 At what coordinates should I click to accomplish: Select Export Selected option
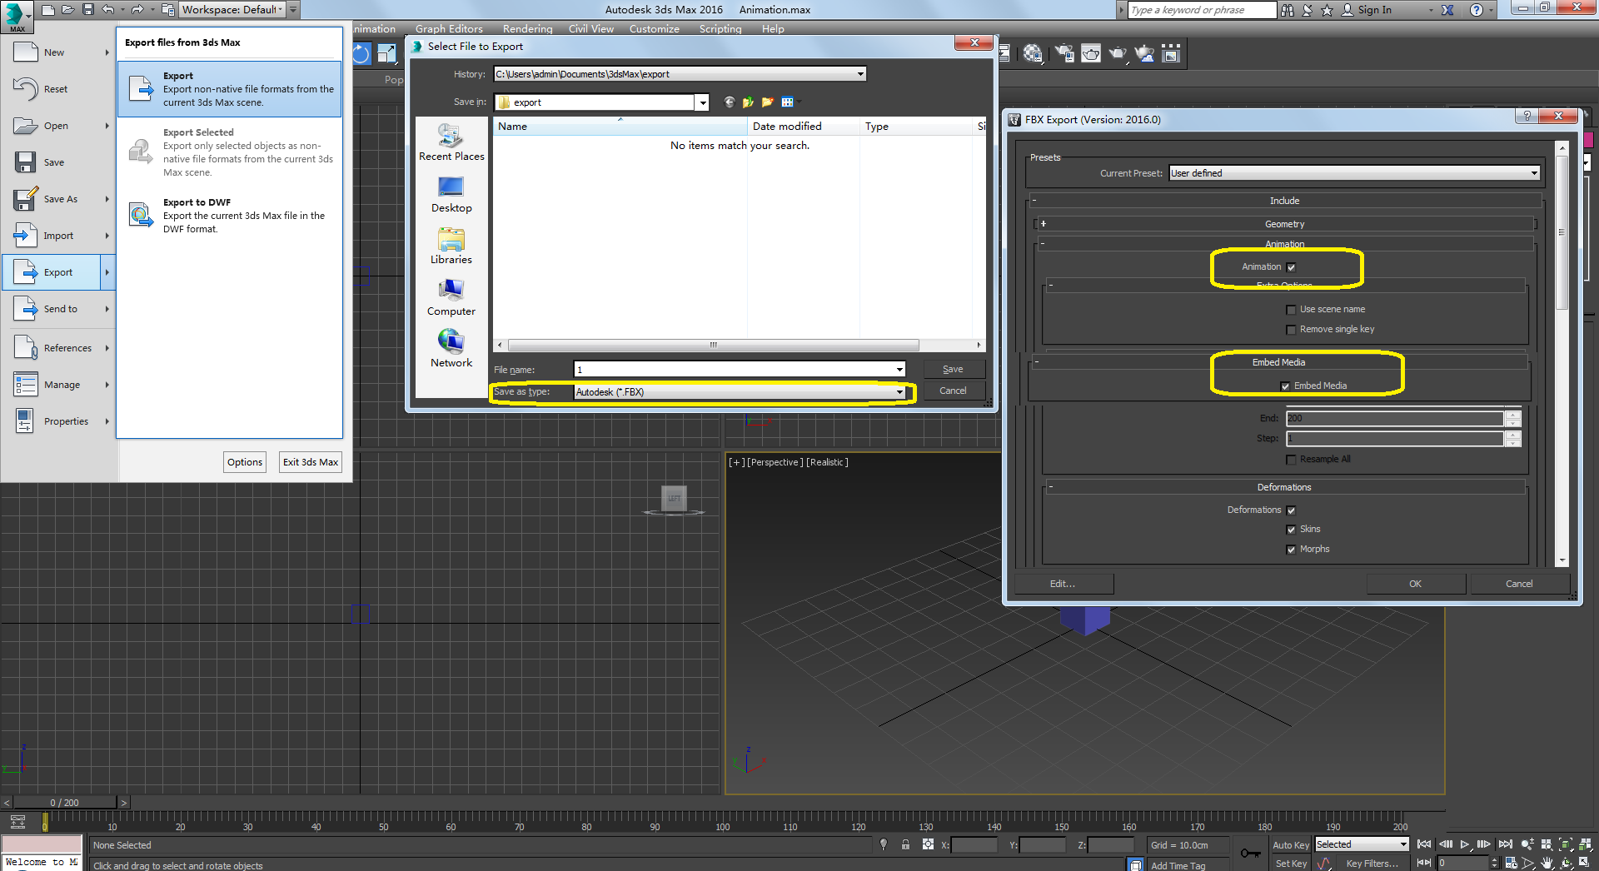pos(230,152)
